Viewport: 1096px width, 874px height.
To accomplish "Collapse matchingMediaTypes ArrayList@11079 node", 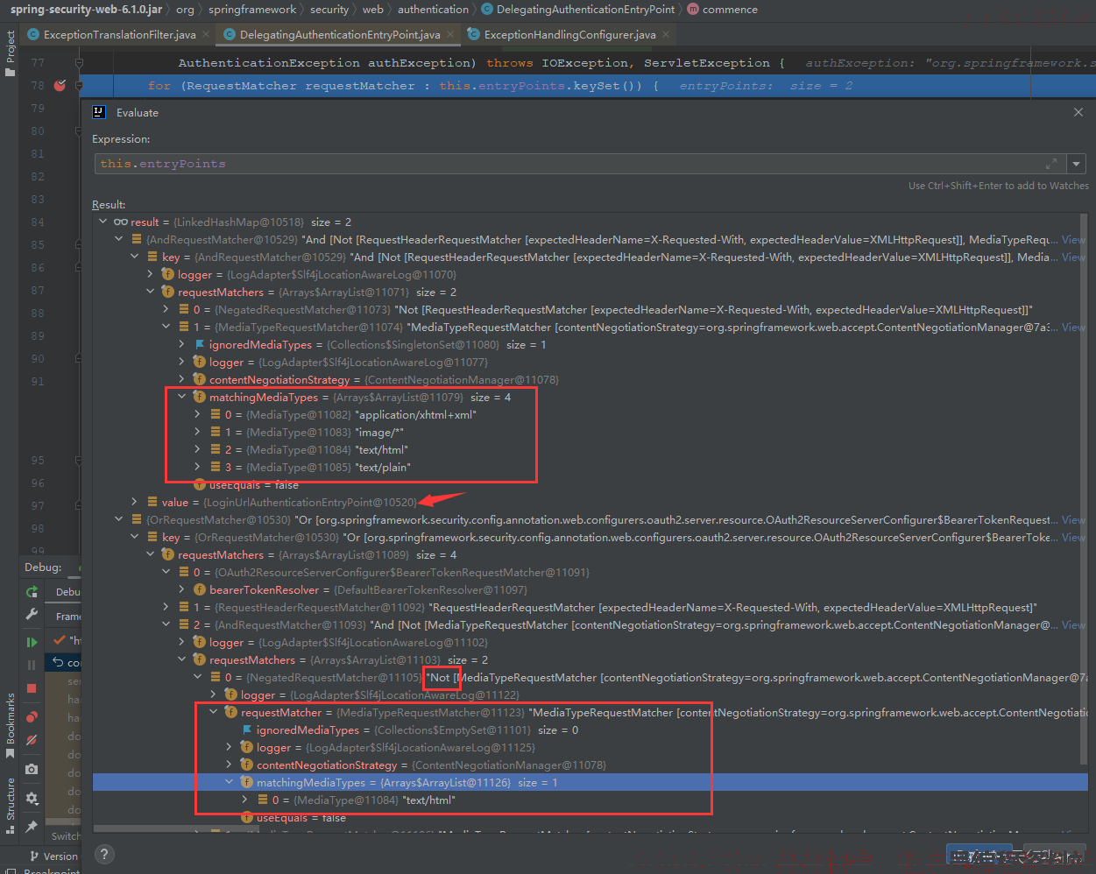I will (182, 398).
